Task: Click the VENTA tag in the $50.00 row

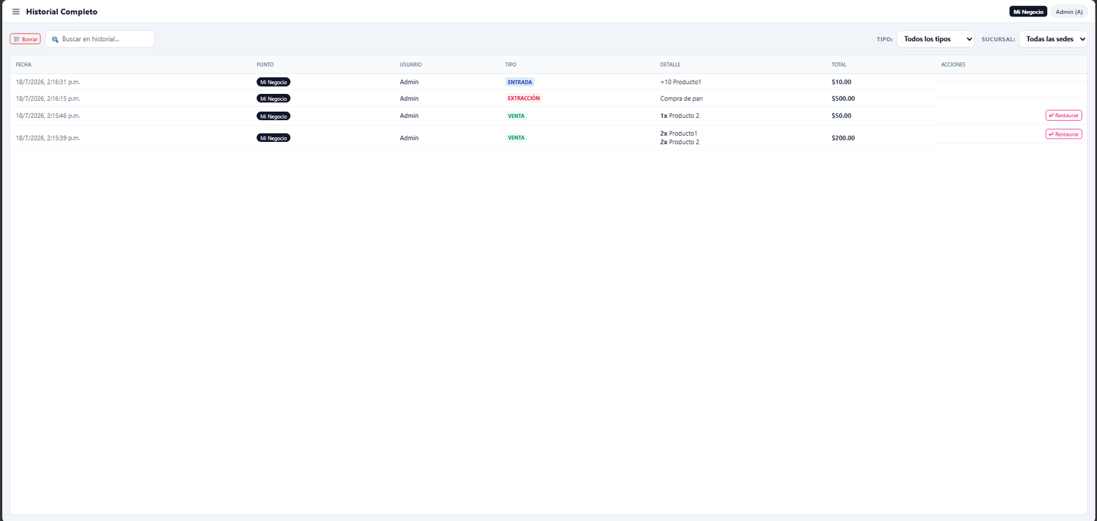Action: pos(516,116)
